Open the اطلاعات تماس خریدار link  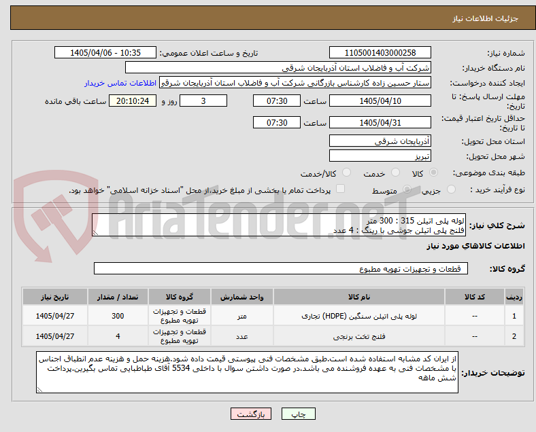[120, 83]
